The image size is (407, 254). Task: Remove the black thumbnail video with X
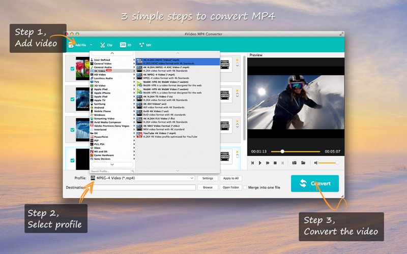tap(237, 152)
